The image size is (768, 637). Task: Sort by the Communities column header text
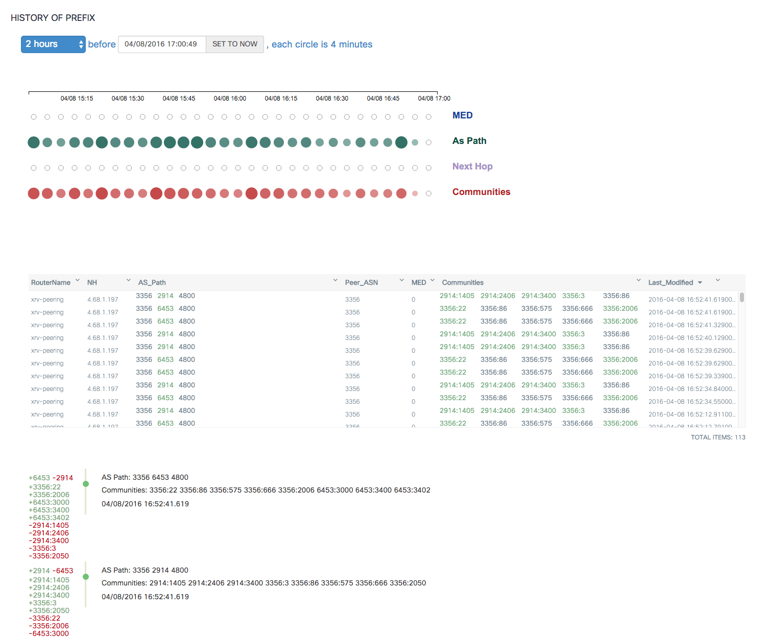point(463,283)
